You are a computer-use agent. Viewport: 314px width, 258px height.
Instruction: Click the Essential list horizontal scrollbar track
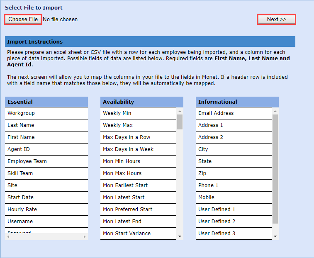(46, 236)
